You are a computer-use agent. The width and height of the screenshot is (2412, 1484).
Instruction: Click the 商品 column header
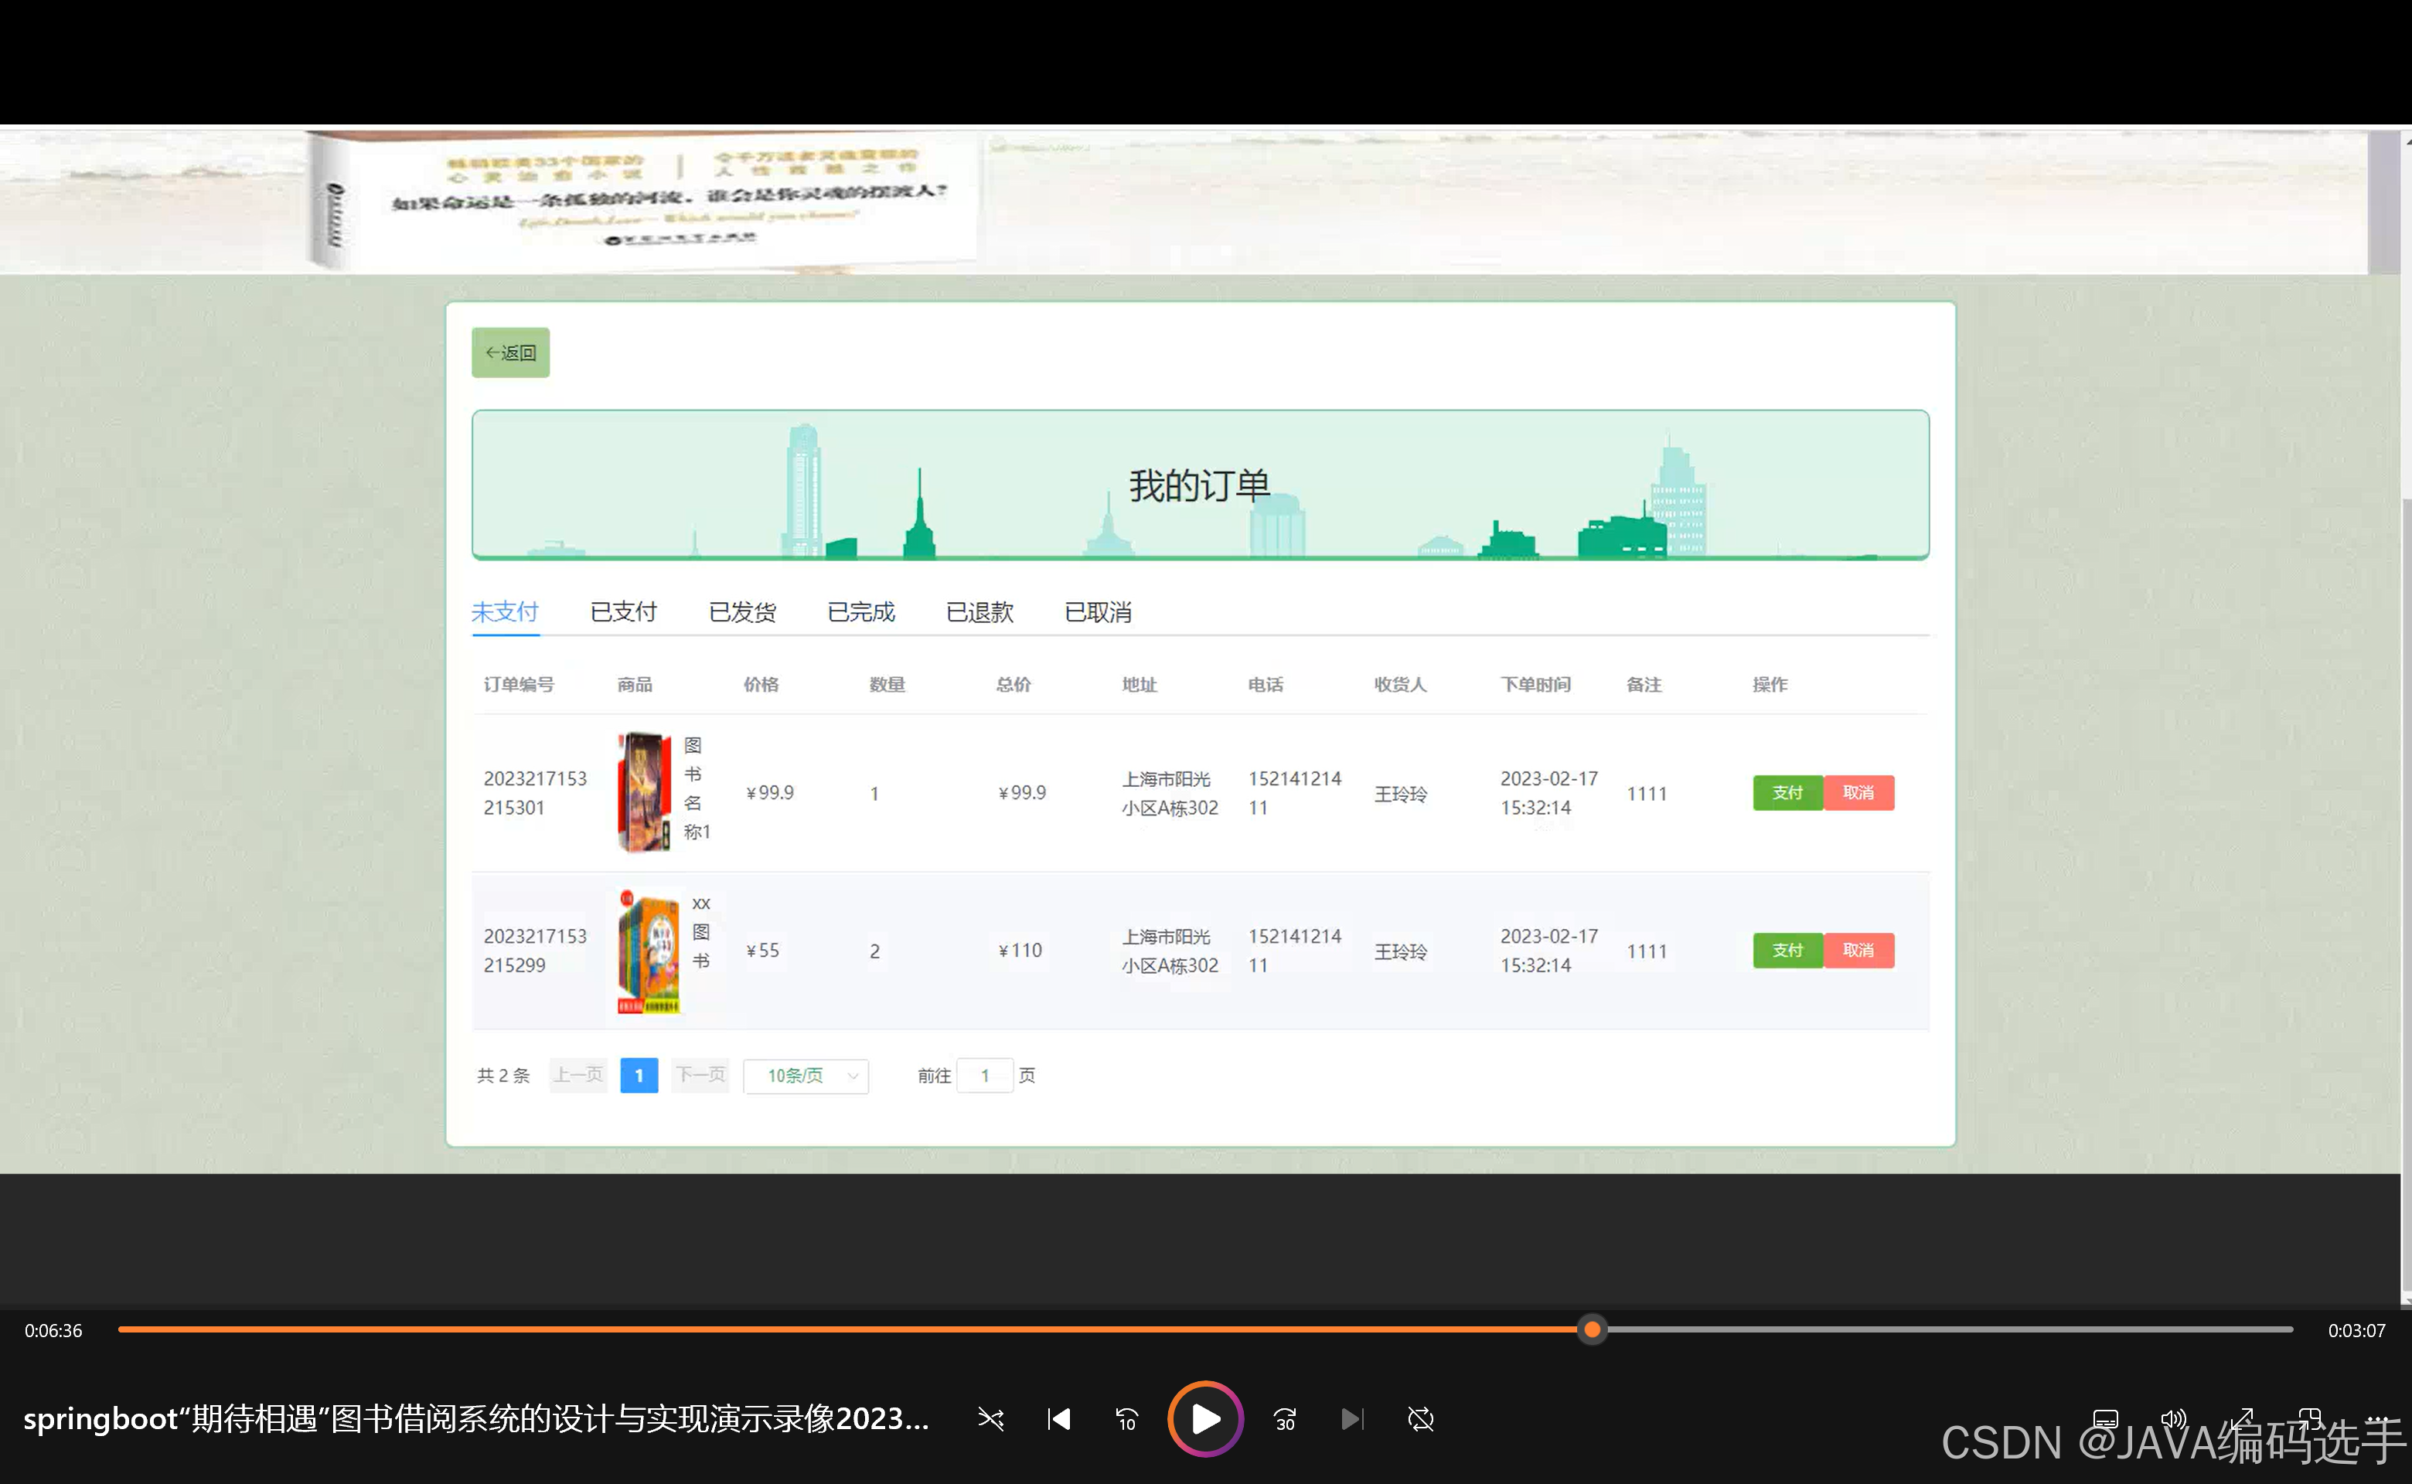pyautogui.click(x=634, y=684)
